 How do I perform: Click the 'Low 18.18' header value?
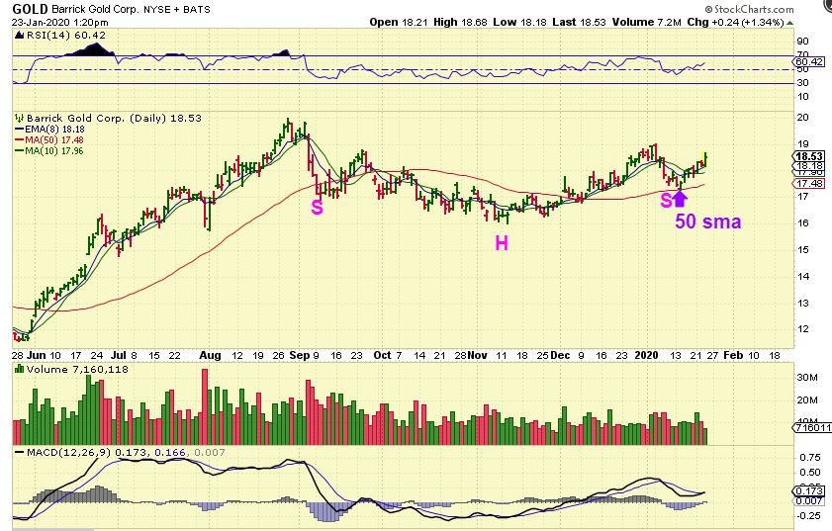[x=519, y=22]
